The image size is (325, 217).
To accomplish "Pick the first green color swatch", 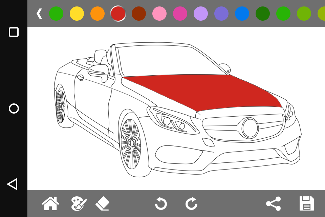I will coord(56,14).
